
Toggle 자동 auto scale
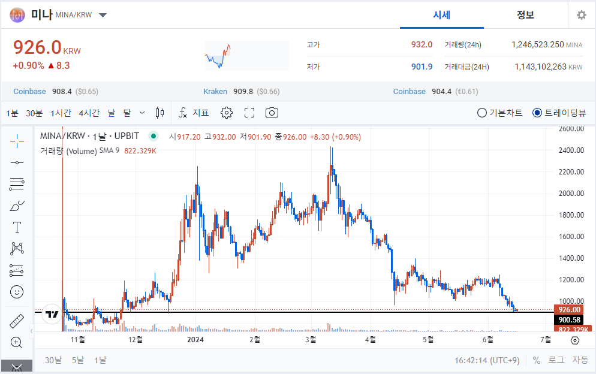(580, 360)
